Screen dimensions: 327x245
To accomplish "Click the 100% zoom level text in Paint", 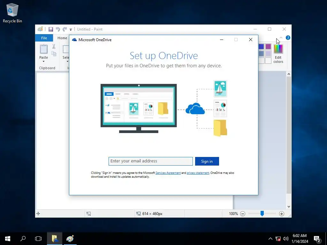I will [x=233, y=214].
